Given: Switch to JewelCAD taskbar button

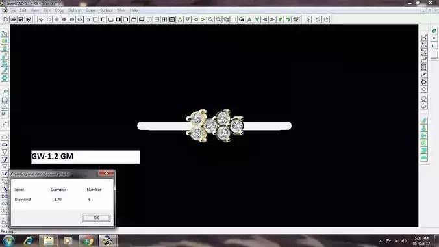Looking at the screenshot, I should click(108, 241).
